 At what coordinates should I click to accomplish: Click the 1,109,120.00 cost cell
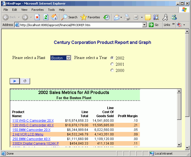pyautogui.click(x=104, y=139)
